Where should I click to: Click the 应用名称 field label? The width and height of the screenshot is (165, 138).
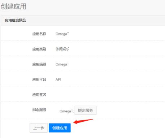click(x=39, y=34)
